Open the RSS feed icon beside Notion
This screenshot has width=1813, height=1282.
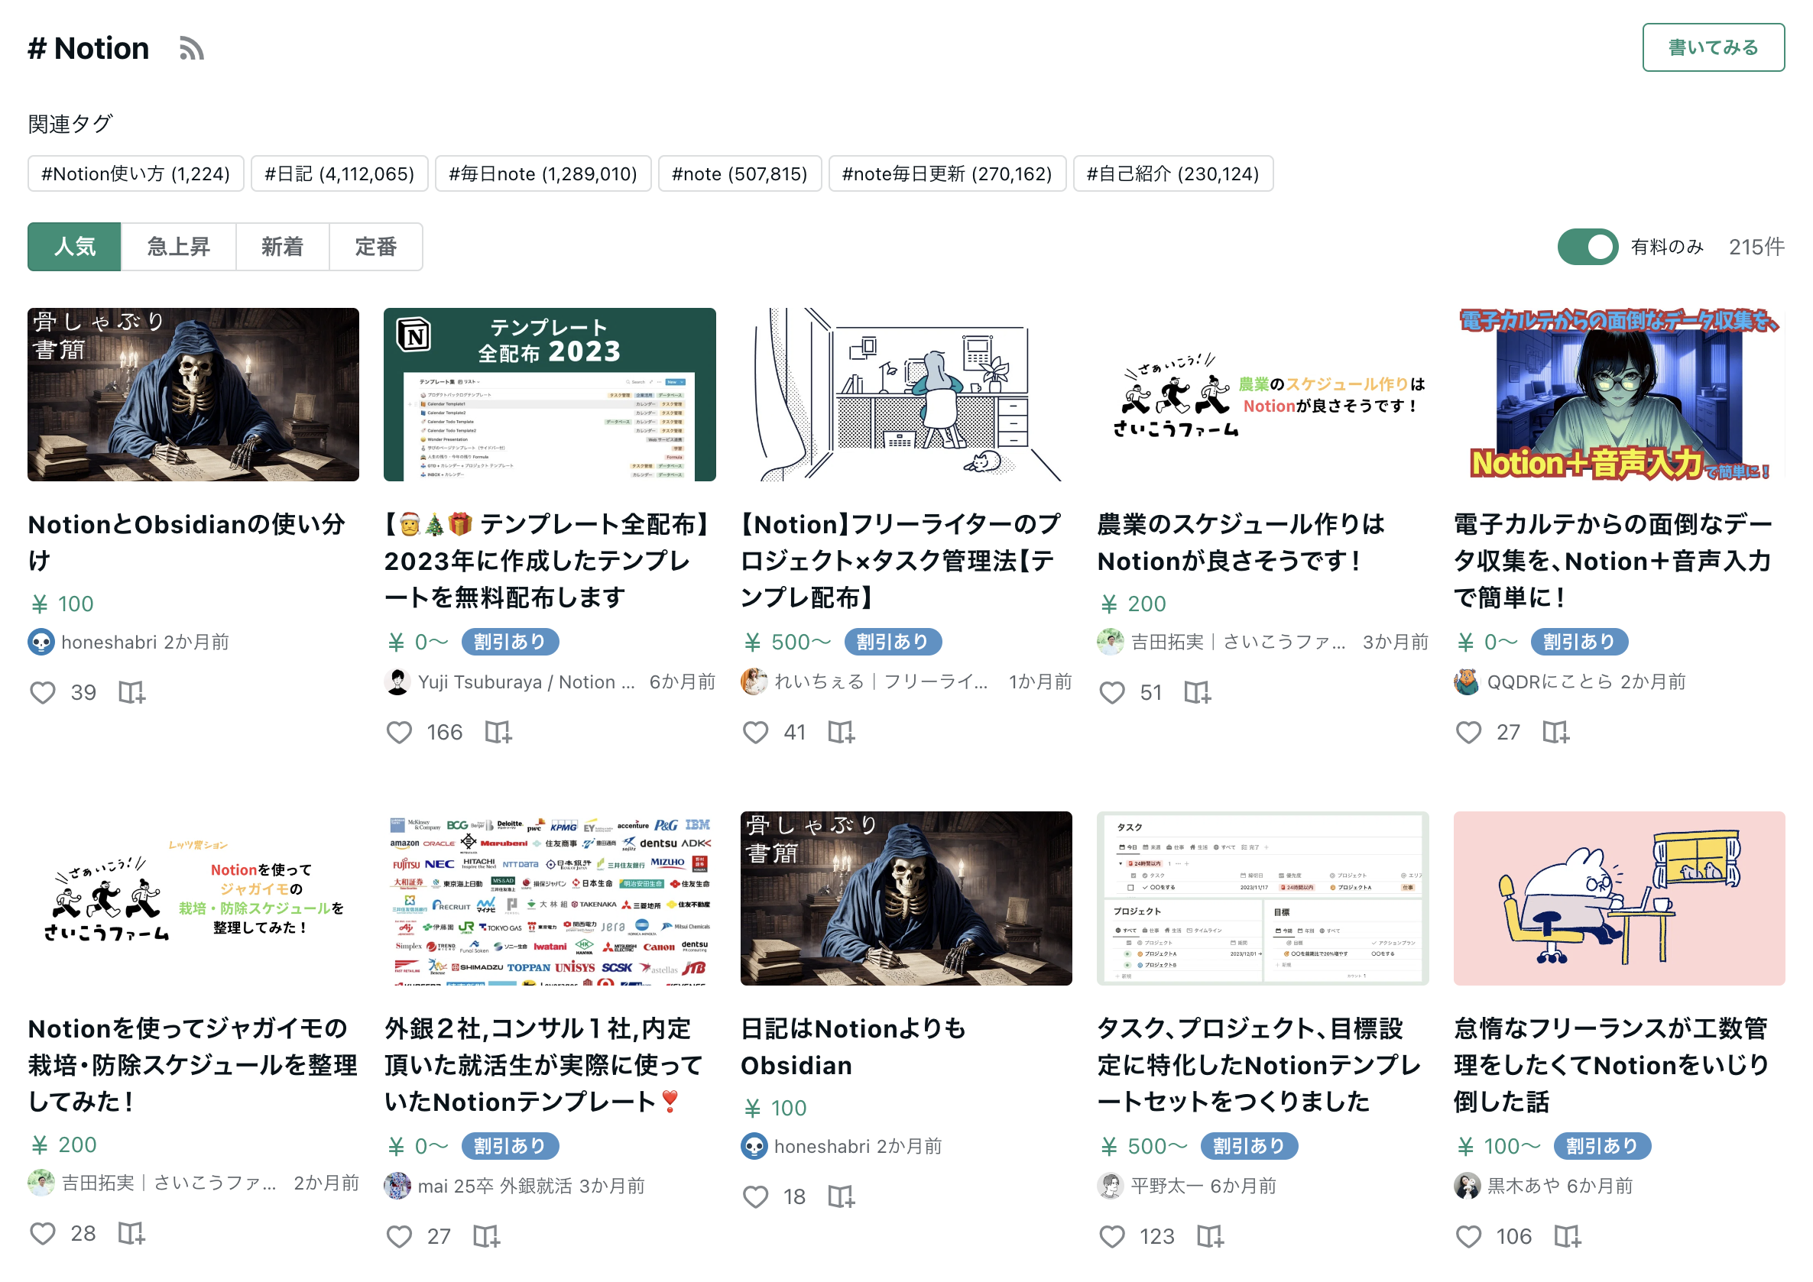(x=191, y=48)
